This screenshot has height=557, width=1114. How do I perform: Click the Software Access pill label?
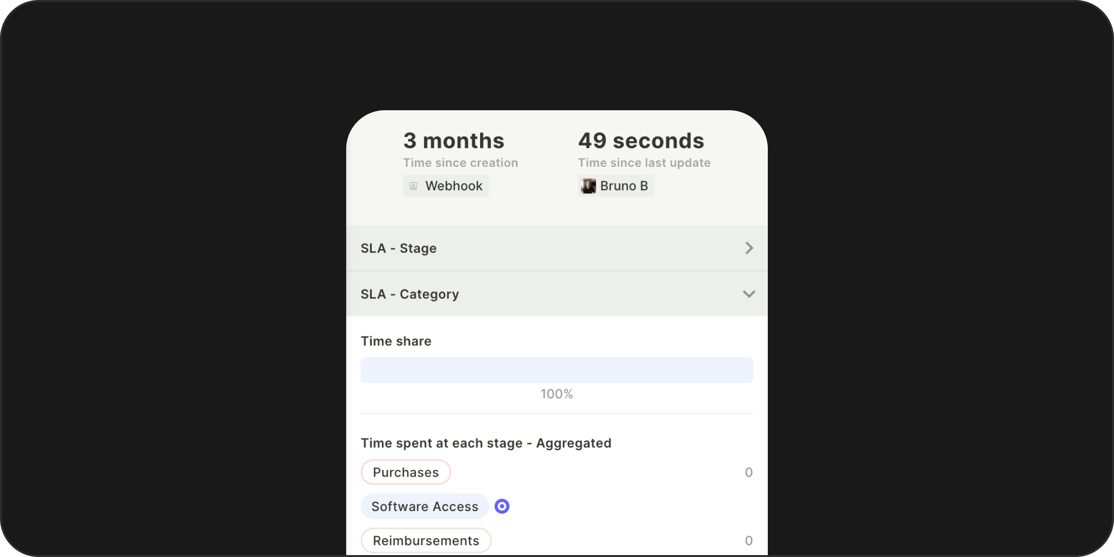coord(424,506)
